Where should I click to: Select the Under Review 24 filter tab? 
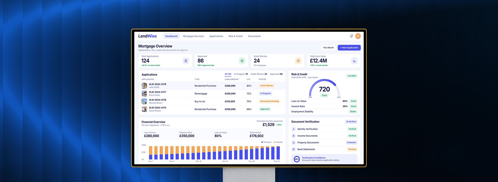[259, 74]
